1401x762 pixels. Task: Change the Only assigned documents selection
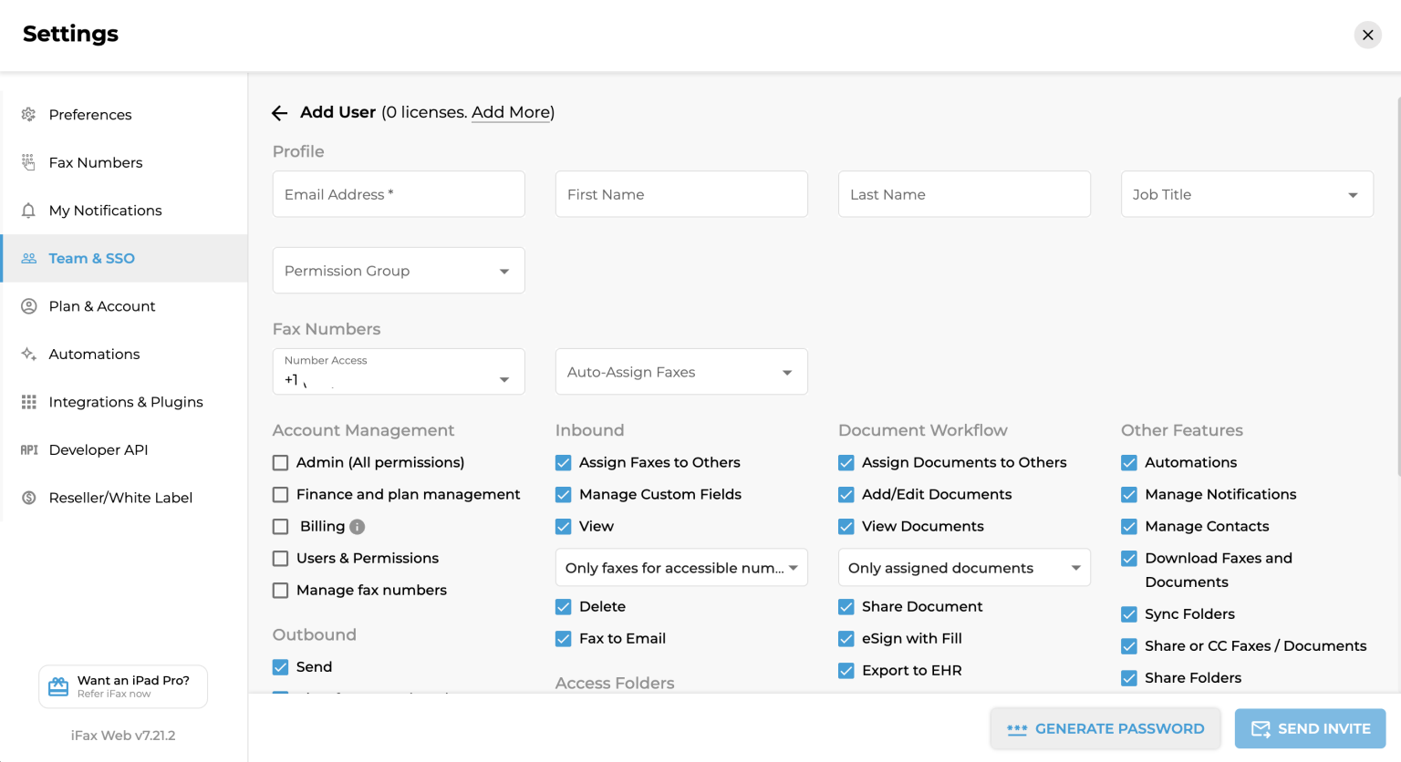click(x=963, y=567)
